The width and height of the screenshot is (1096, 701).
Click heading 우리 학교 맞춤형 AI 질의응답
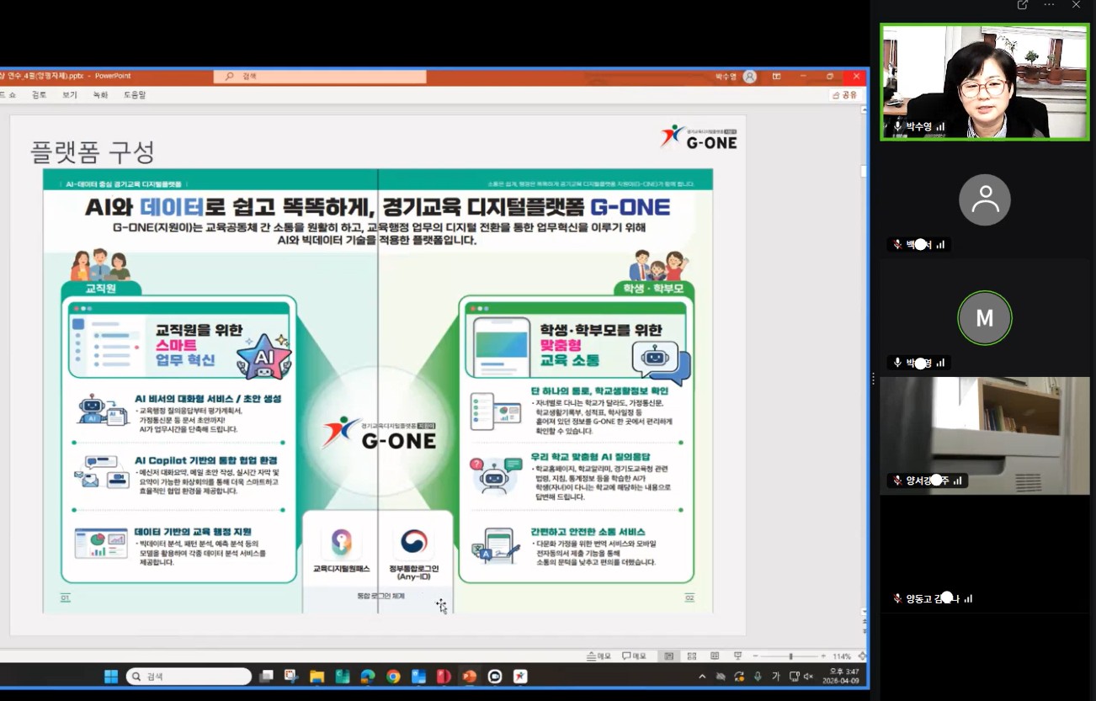(590, 456)
